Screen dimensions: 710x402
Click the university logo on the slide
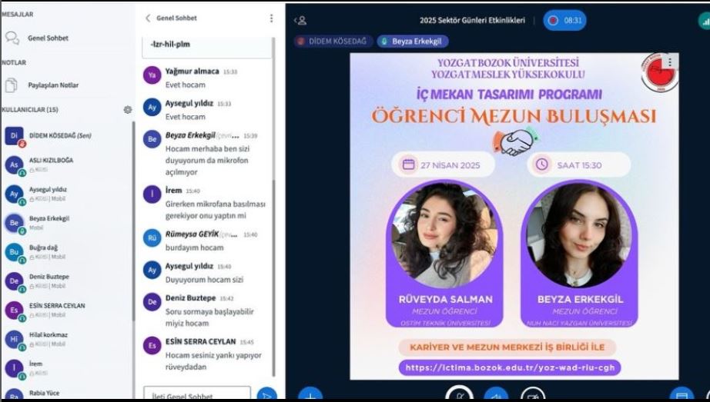(660, 72)
